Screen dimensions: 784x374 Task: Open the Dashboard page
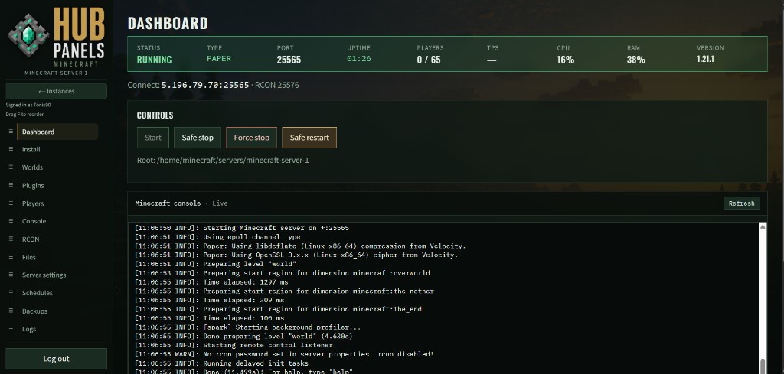pos(57,132)
